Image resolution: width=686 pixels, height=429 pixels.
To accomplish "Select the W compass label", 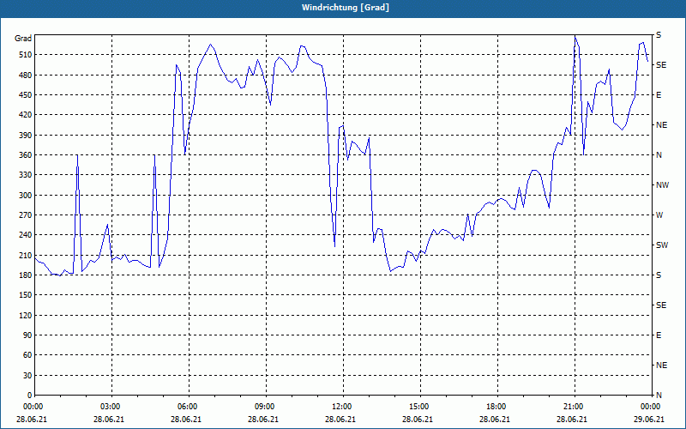I will pos(659,215).
